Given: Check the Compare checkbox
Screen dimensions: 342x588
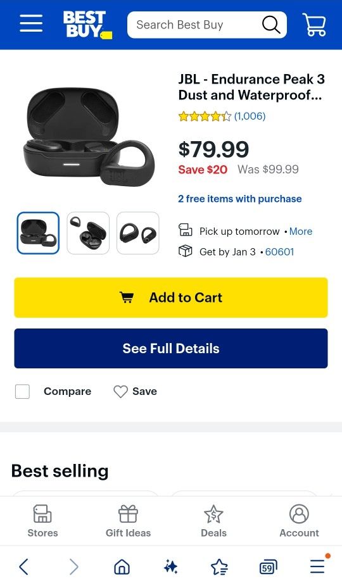Looking at the screenshot, I should pyautogui.click(x=23, y=392).
